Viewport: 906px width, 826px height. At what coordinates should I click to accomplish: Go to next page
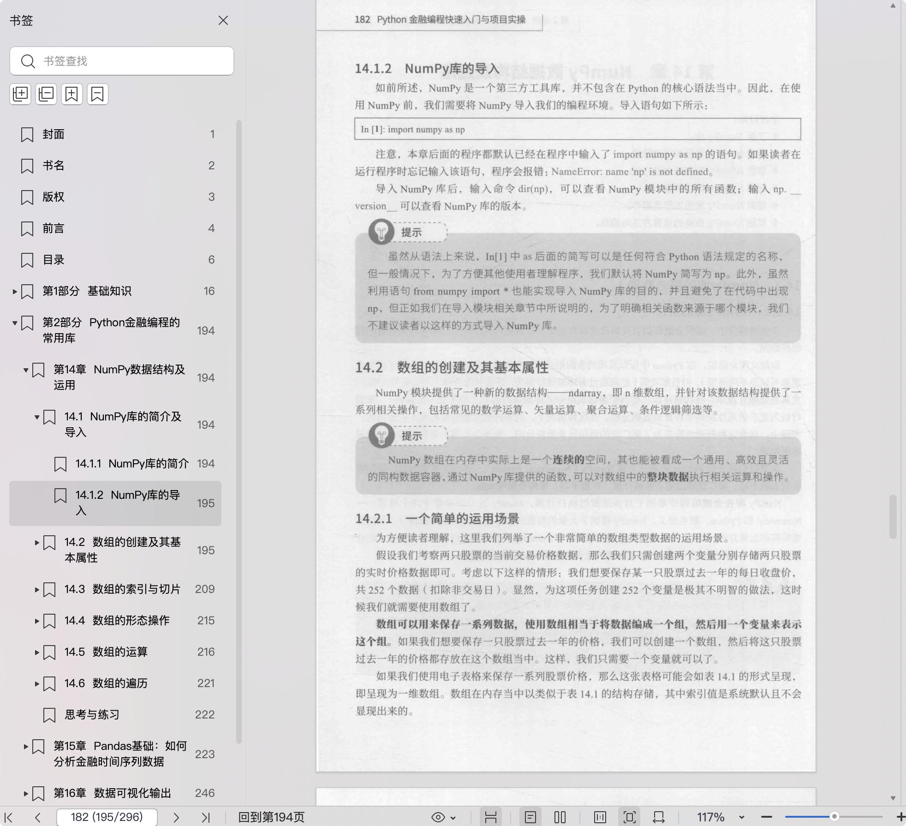pos(176,817)
